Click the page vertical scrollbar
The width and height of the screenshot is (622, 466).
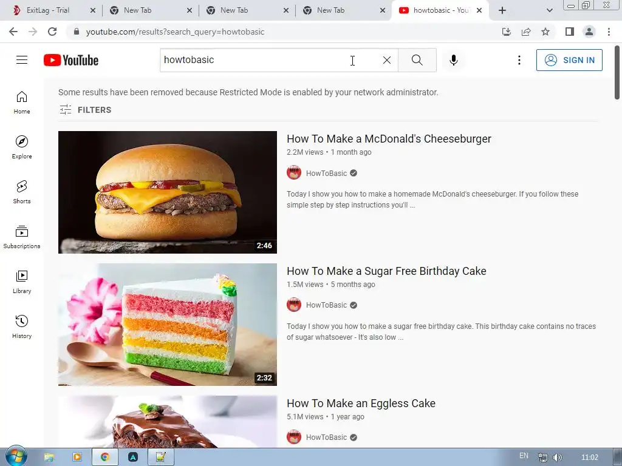coord(617,73)
